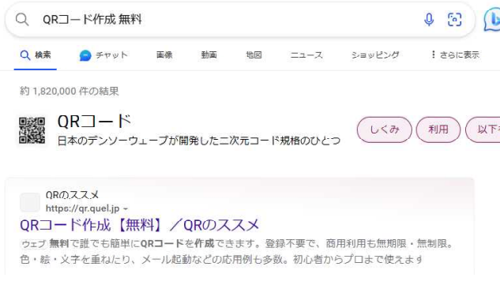Screen dimensions: 500x289
Task: Click the QRのススメ site name
Action: (x=72, y=195)
